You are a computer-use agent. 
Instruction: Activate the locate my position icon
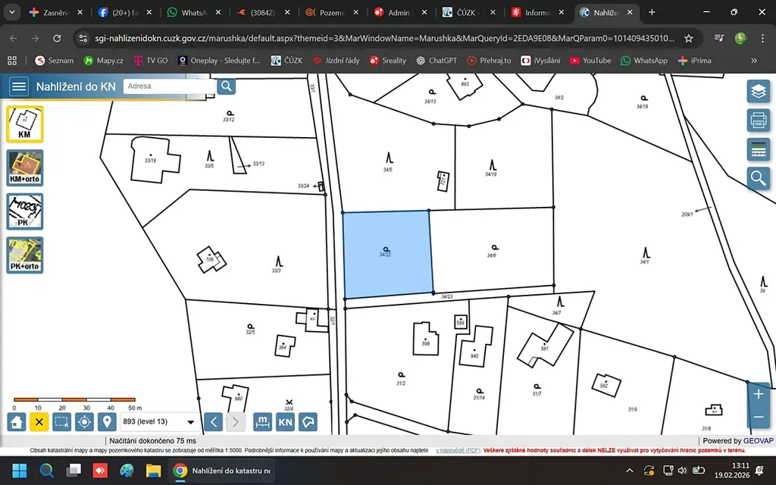point(85,422)
